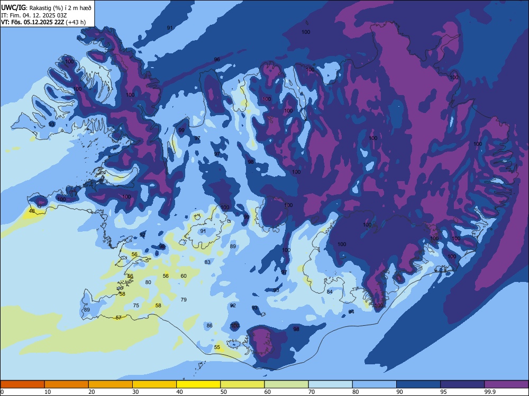Click the '90' tick label on the legend scale
The width and height of the screenshot is (529, 396).
click(x=400, y=392)
